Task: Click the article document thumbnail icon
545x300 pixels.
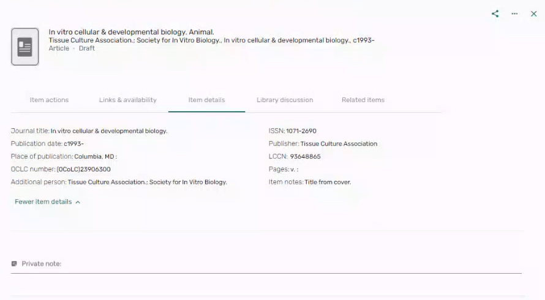Action: point(24,47)
